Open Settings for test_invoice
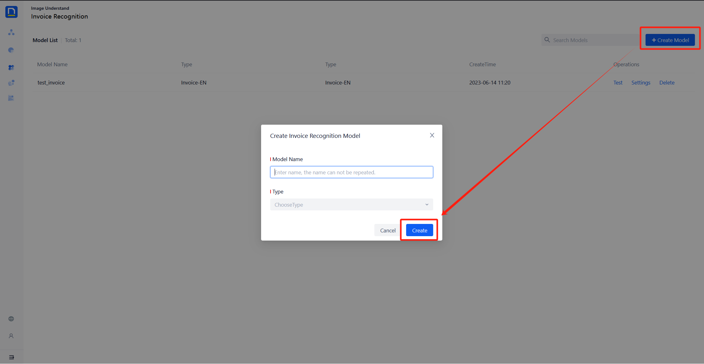 641,83
